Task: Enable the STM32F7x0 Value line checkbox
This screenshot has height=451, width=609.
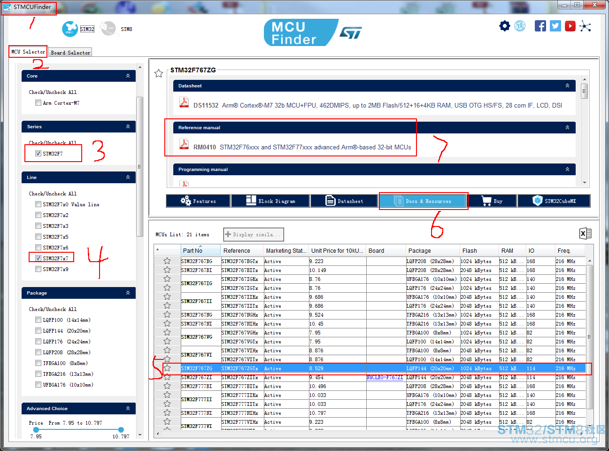Action: 38,204
